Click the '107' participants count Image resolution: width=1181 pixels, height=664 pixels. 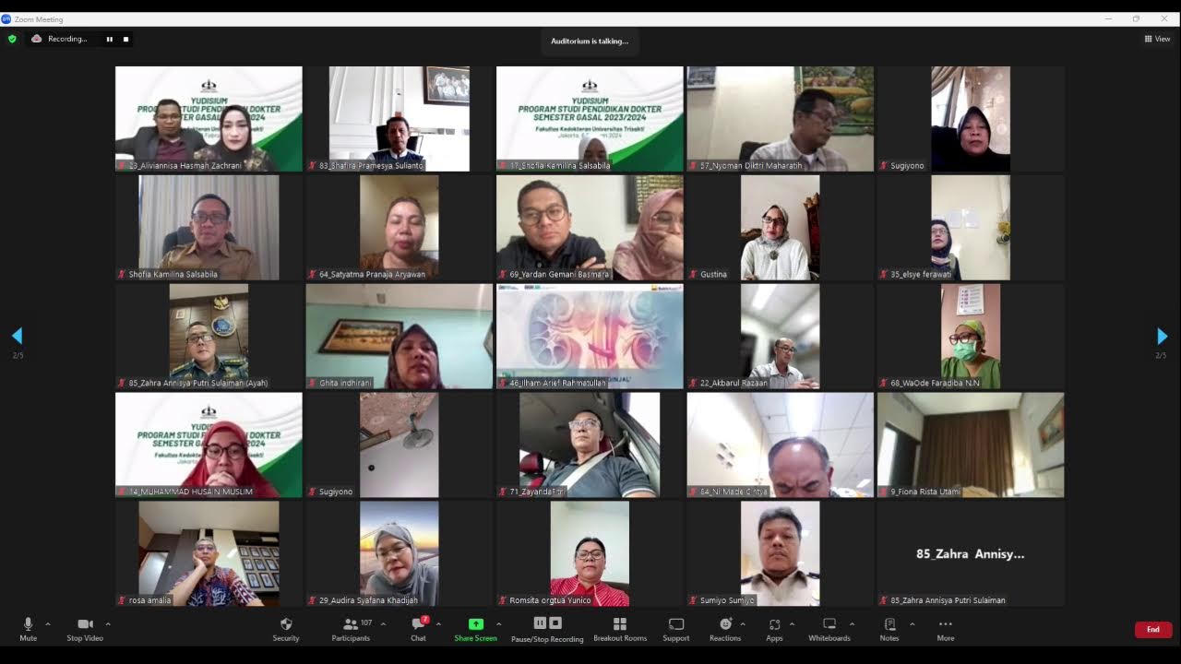click(366, 622)
